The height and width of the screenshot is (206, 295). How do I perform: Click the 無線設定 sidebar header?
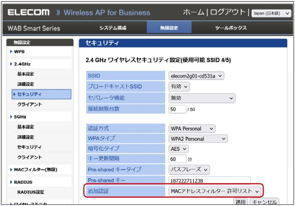pyautogui.click(x=22, y=42)
